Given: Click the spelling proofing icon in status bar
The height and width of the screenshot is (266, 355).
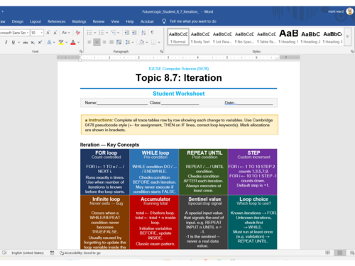Looking at the screenshot, I should coord(4,253).
